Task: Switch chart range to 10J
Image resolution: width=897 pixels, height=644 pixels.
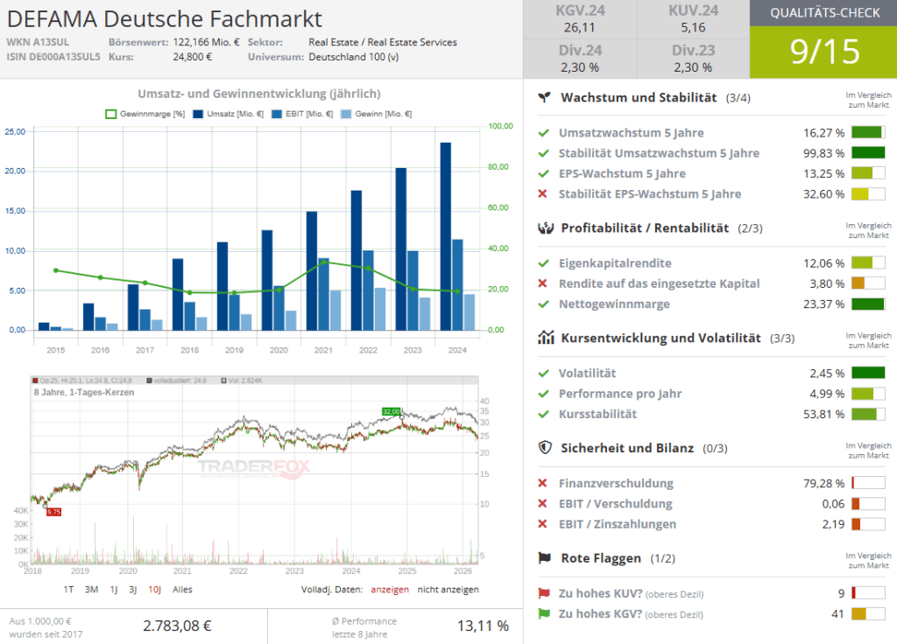Action: [x=155, y=590]
